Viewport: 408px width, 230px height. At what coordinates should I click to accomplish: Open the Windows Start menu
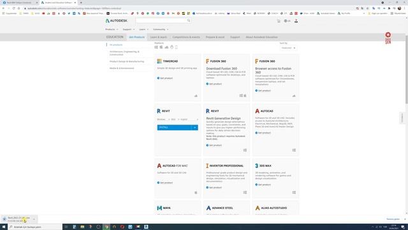click(4, 227)
